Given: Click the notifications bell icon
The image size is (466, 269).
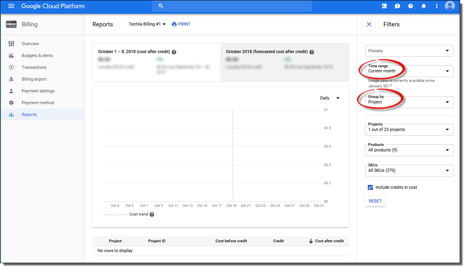Looking at the screenshot, I should coord(424,6).
